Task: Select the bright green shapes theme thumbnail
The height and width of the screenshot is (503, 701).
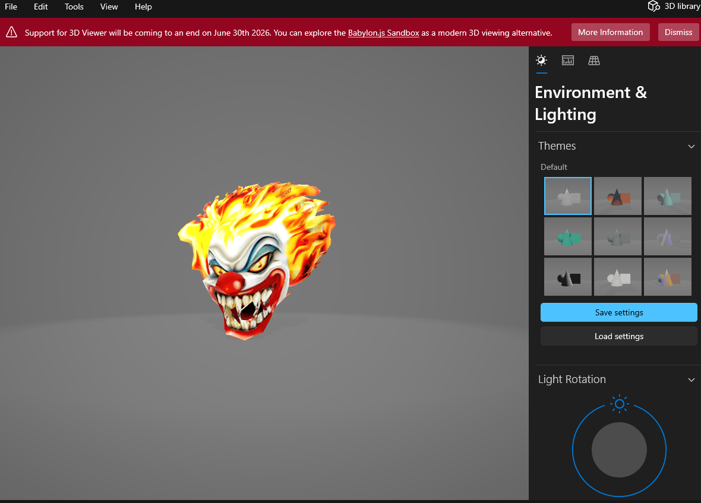Action: point(568,236)
